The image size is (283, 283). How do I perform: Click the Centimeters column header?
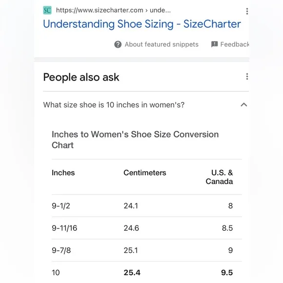(145, 173)
